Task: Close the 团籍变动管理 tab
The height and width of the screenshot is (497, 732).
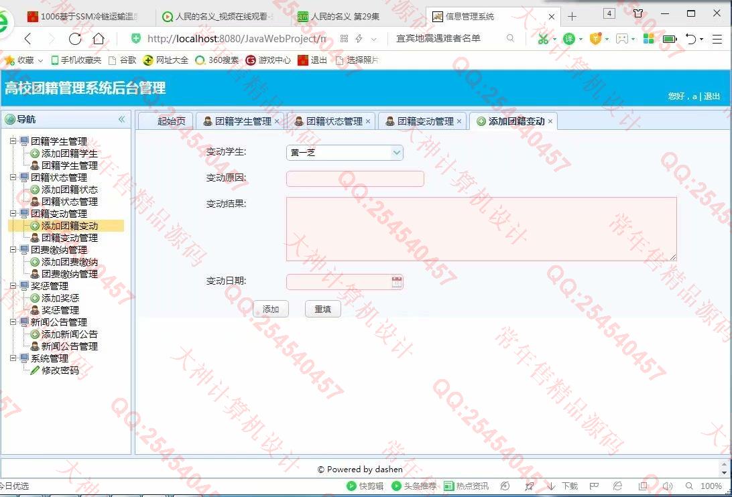Action: pos(459,121)
